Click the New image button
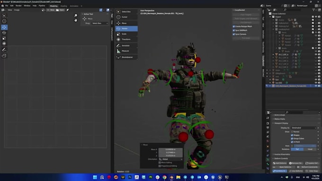This screenshot has height=181, width=322. [x=51, y=10]
